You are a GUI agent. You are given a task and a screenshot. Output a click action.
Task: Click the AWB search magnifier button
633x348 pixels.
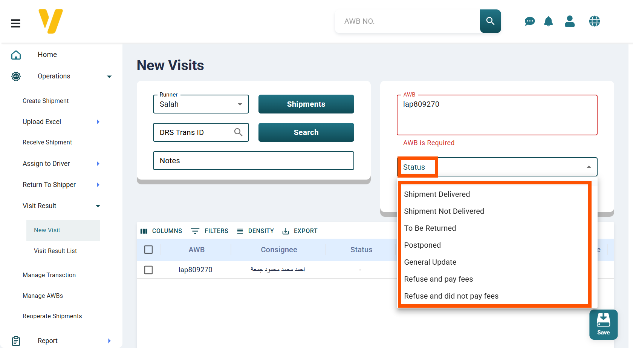click(490, 21)
